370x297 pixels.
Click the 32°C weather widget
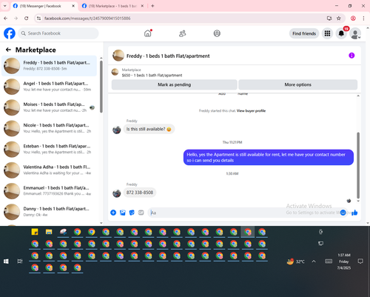(295, 261)
